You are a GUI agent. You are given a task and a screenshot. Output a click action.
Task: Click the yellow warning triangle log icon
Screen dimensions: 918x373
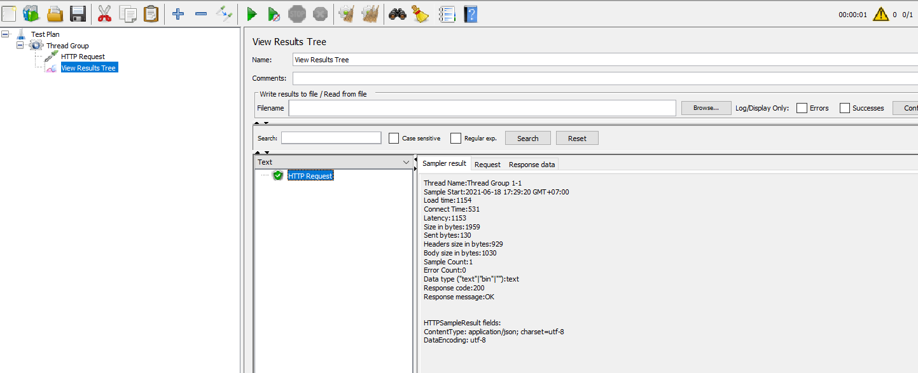tap(880, 14)
